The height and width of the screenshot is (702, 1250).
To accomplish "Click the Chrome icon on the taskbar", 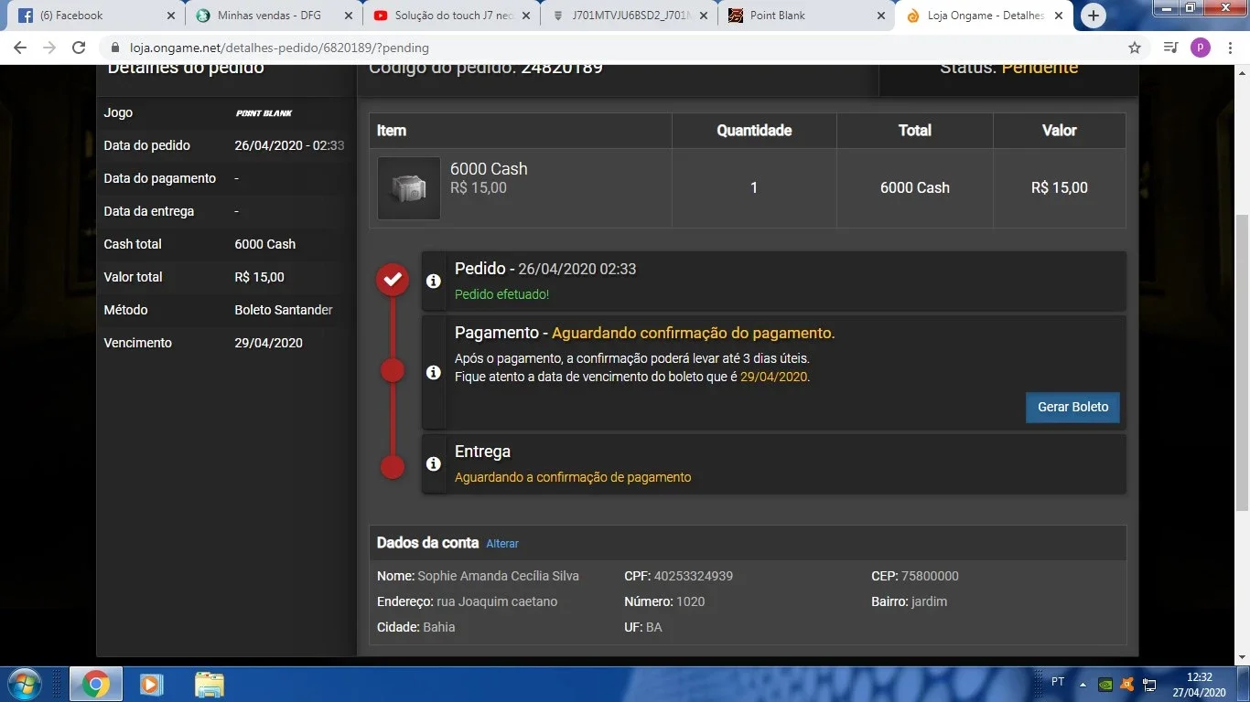I will [95, 684].
